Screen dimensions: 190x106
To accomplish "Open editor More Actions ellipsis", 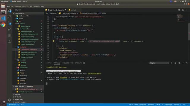I will [187, 10].
